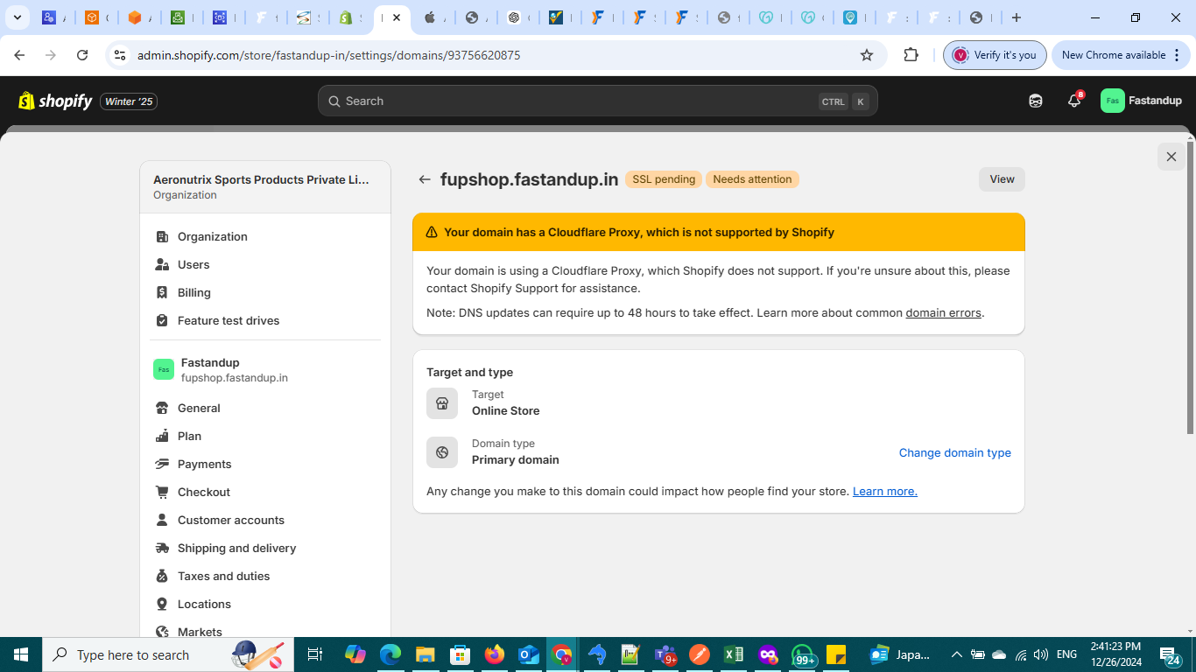Launch Microsoft Edge from the taskbar

coord(390,654)
